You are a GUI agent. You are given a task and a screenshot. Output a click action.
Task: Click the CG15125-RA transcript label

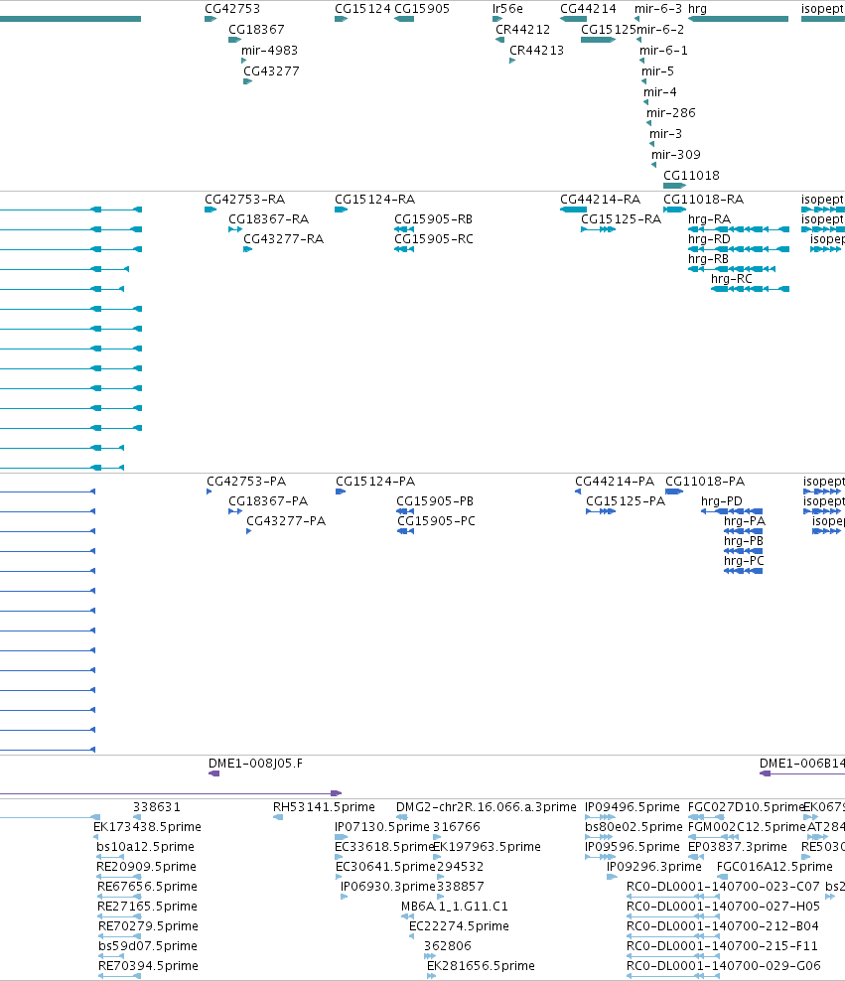621,219
